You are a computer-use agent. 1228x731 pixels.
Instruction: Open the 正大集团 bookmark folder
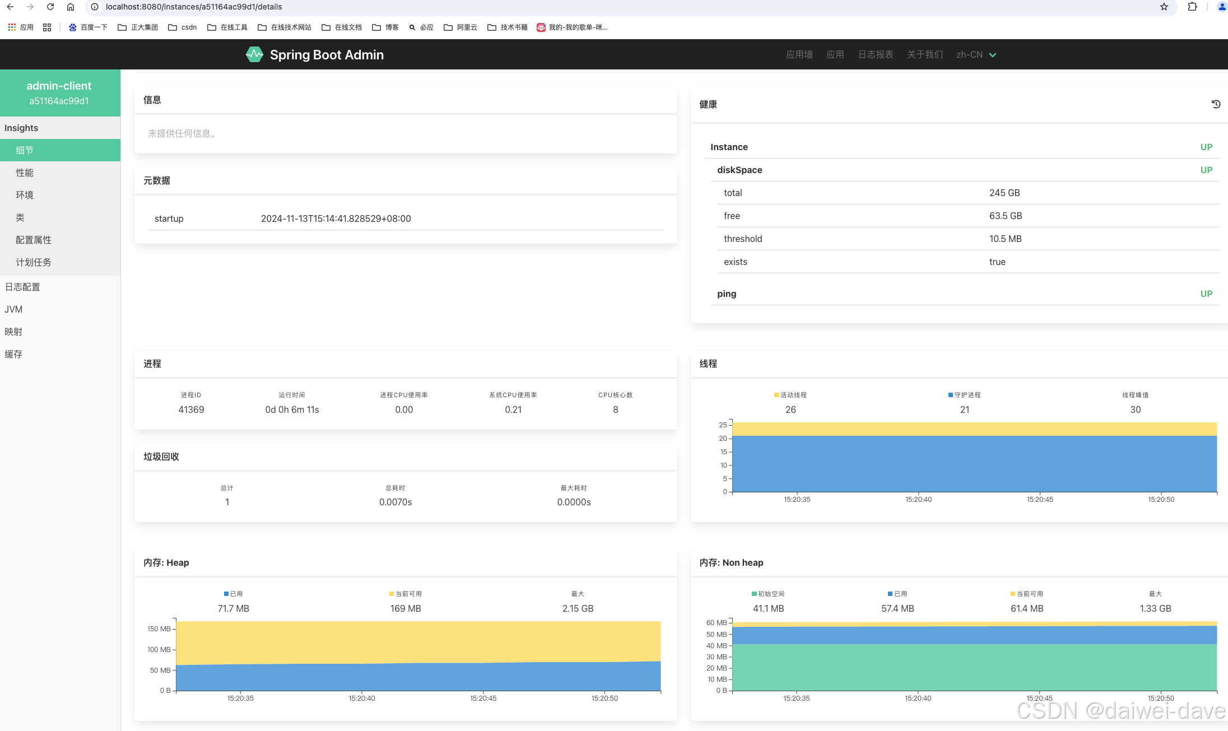coord(138,27)
